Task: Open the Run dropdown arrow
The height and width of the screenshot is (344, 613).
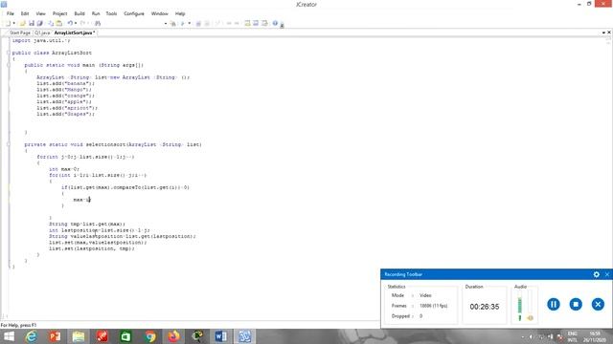Action: pos(190,23)
